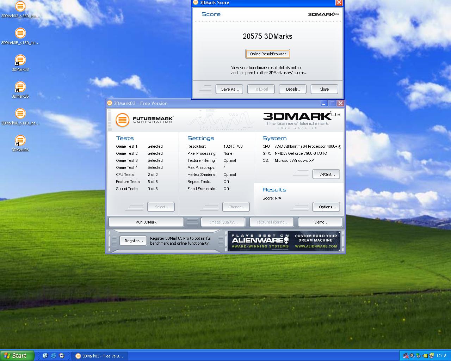Launch Internet Explorer from Quick Launch
This screenshot has width=451, height=361.
coord(53,356)
